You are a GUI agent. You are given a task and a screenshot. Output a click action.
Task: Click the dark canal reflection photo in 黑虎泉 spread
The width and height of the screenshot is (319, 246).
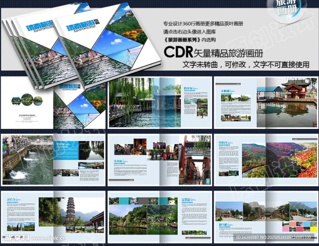(91, 150)
